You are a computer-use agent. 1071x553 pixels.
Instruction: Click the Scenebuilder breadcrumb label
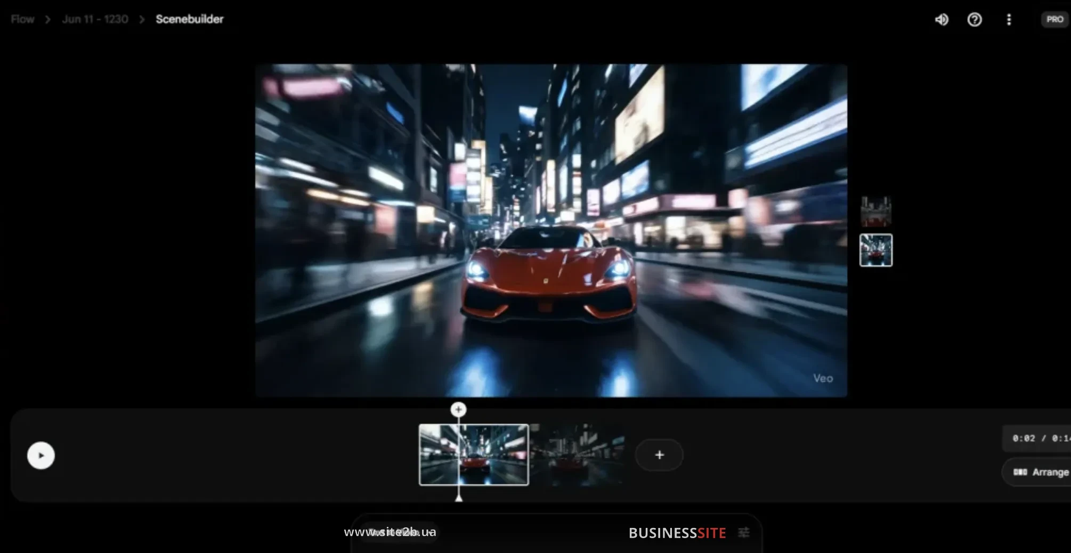coord(190,19)
